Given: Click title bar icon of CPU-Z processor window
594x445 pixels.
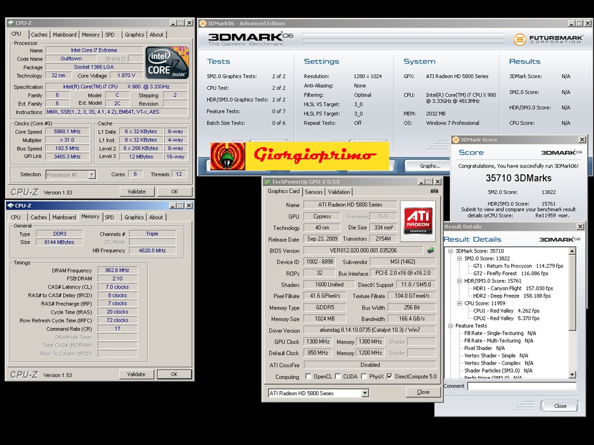Looking at the screenshot, I should [x=11, y=23].
